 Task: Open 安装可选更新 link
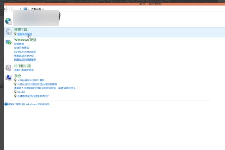click(21, 48)
